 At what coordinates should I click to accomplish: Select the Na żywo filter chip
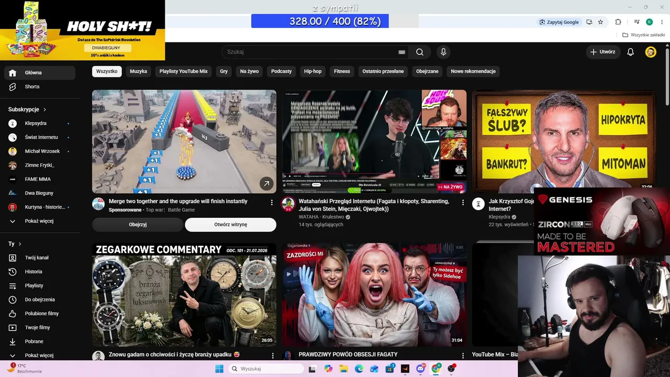(x=250, y=71)
